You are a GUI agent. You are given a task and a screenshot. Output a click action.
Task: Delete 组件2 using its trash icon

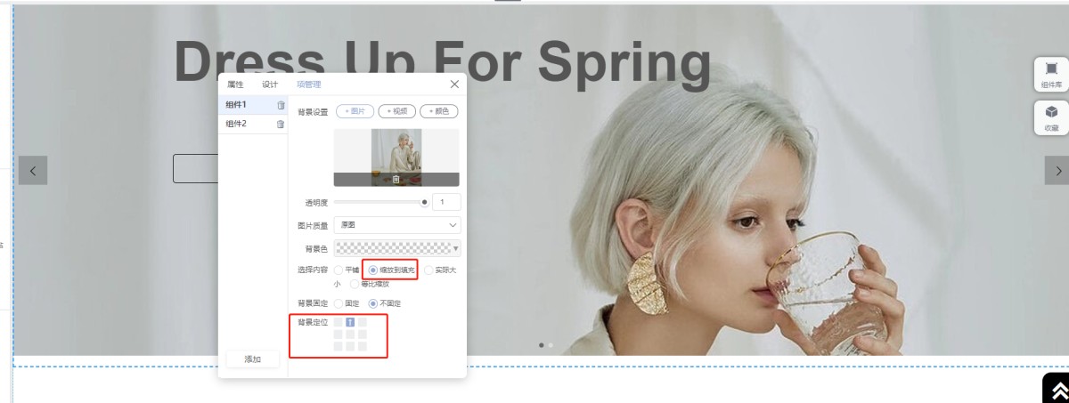coord(281,125)
